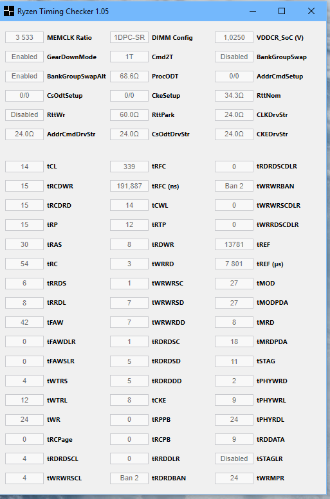Viewport: 330px width, 499px height.
Task: Select the tRP value field
Action: (24, 224)
